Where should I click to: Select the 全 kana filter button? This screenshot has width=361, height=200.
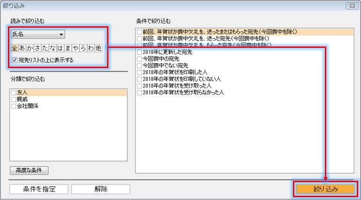[x=15, y=48]
